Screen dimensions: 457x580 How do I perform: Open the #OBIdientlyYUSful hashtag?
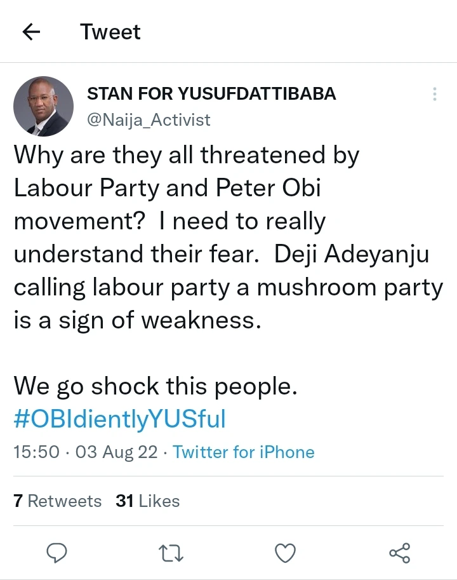[119, 419]
